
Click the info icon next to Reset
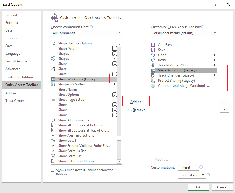point(201,167)
